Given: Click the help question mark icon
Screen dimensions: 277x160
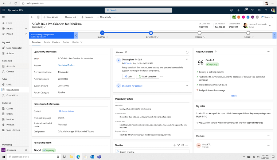Looking at the screenshot, I should (x=266, y=10).
